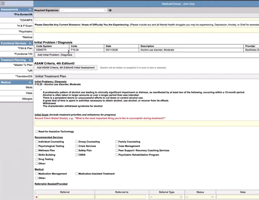Check the CBRS box
This screenshot has height=200, width=259.
pyautogui.click(x=77, y=155)
